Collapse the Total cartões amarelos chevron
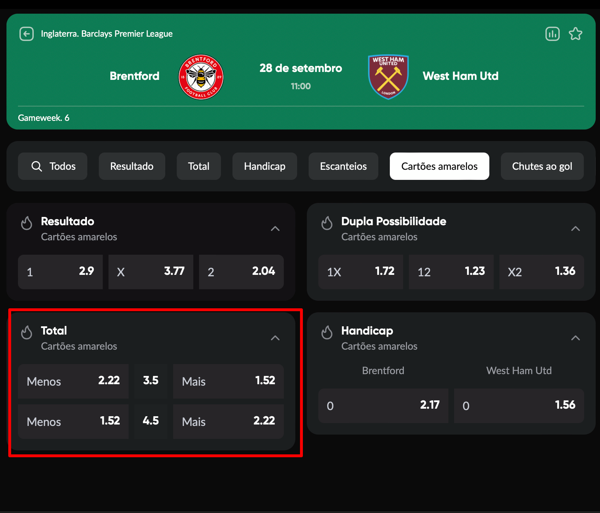This screenshot has height=513, width=600. pos(275,338)
